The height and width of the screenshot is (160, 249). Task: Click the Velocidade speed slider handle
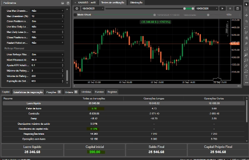click(x=208, y=15)
